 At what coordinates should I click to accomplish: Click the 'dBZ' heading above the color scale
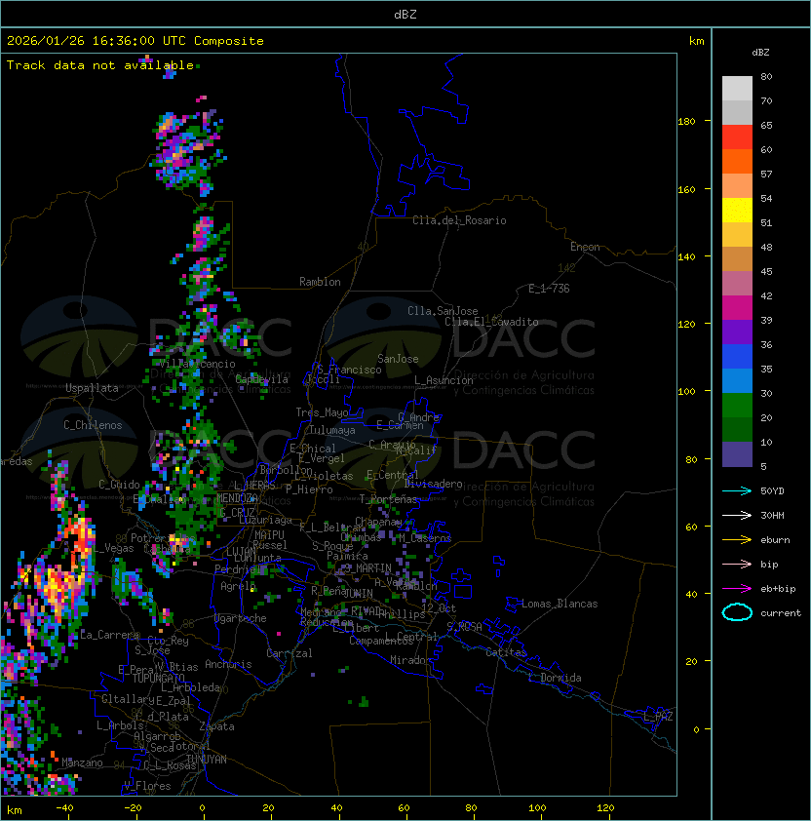(760, 53)
